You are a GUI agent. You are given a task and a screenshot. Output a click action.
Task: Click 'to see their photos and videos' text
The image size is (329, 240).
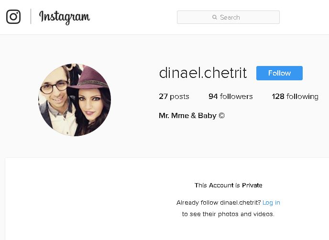(228, 214)
